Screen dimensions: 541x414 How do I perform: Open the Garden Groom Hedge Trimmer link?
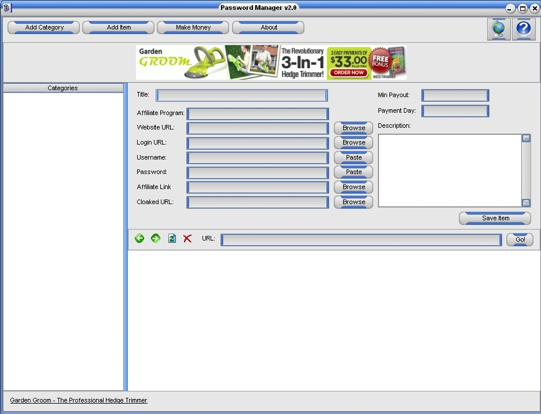click(79, 400)
